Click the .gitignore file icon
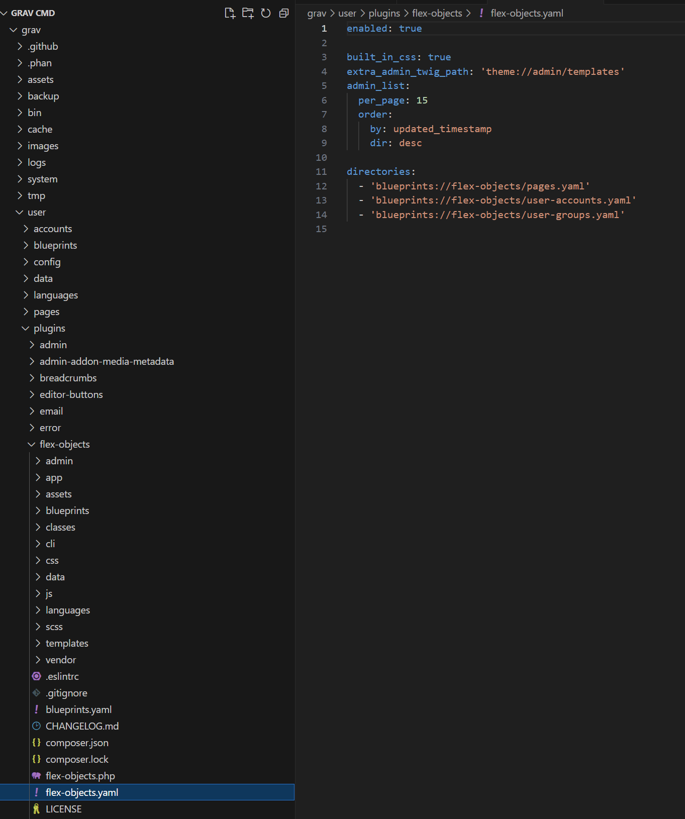Screen dimensions: 685x819 click(x=37, y=693)
